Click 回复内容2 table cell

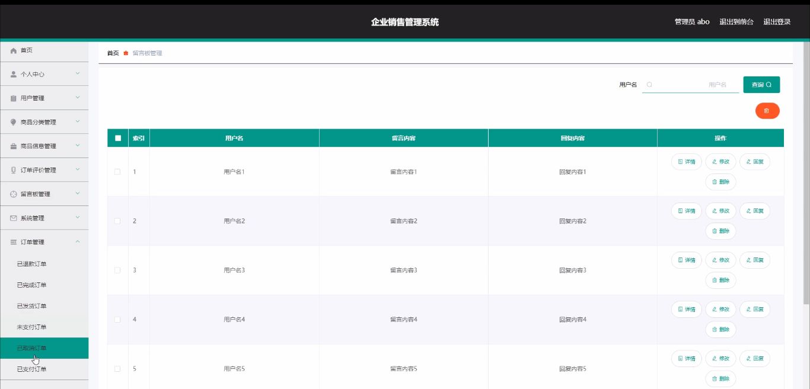click(573, 221)
